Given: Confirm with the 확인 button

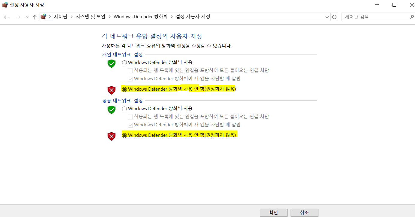Looking at the screenshot, I should (x=273, y=213).
